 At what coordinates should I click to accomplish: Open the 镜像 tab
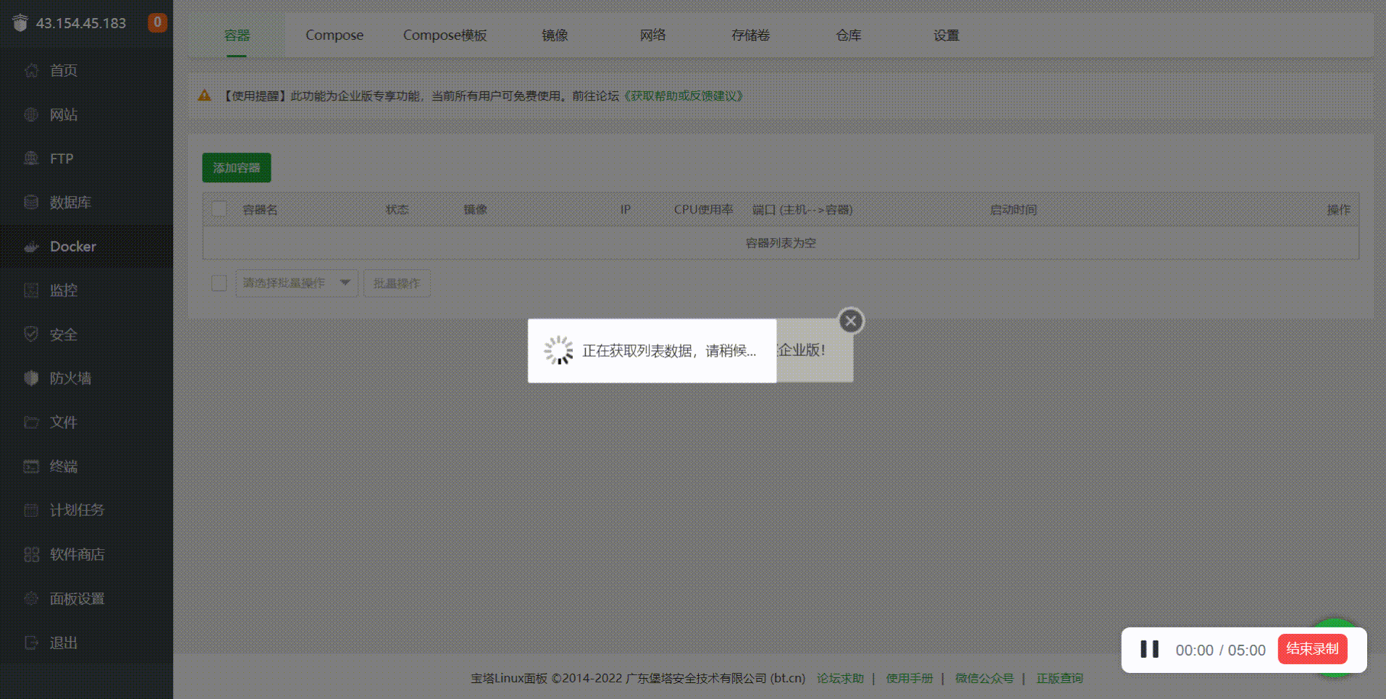pyautogui.click(x=555, y=35)
